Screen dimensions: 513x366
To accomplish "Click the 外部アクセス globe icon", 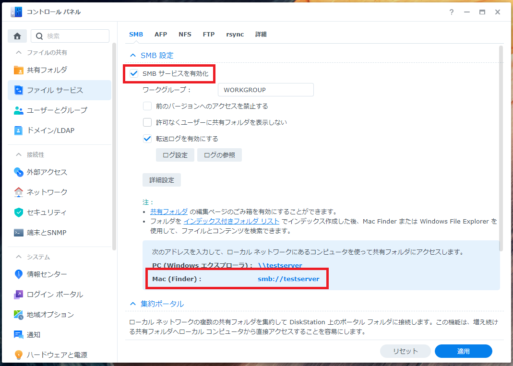I will tap(19, 172).
